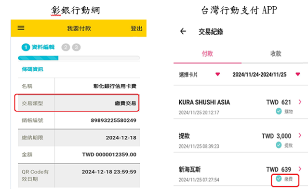
Task: Select the step 2 circle indicator
Action: click(66, 47)
